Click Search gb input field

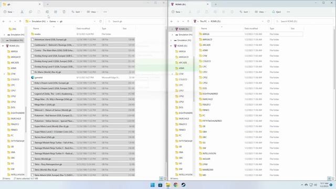click(136, 22)
